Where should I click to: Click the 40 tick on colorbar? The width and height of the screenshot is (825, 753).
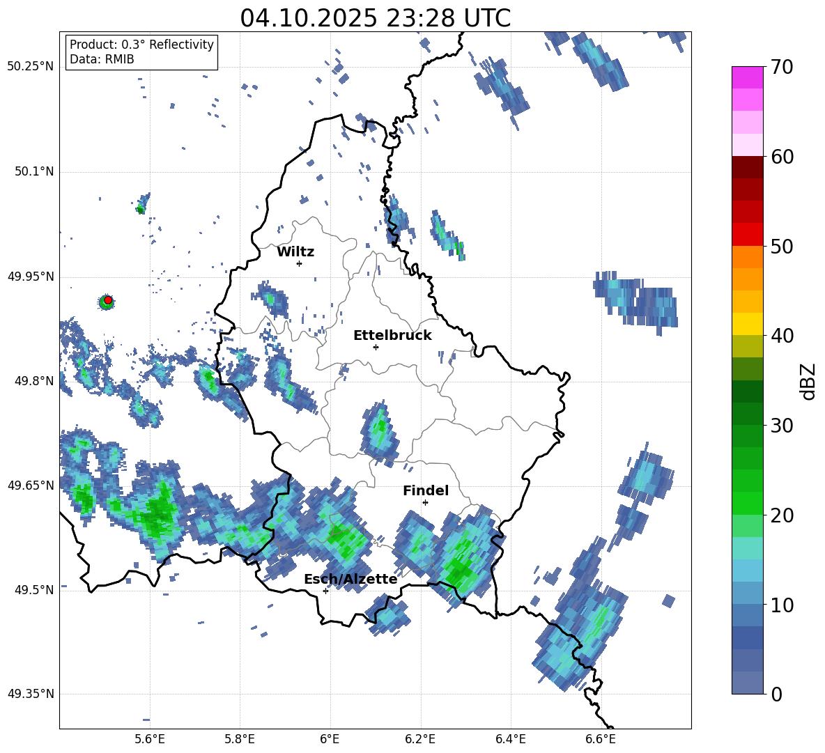(782, 336)
